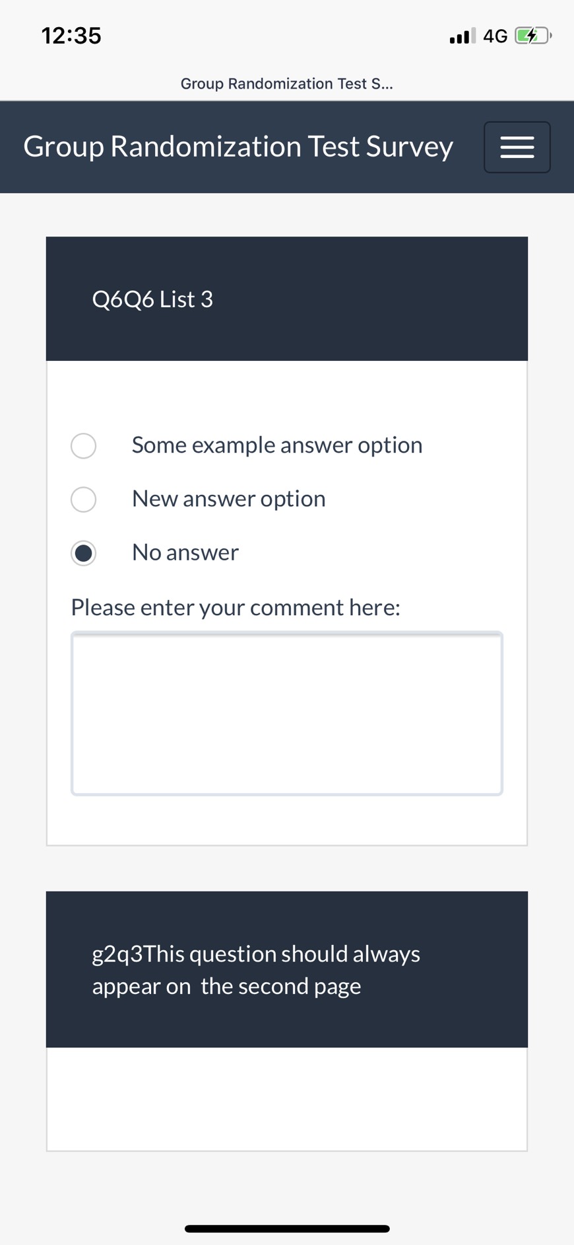This screenshot has width=574, height=1245.
Task: Tap the "Some example answer option" label text
Action: [277, 445]
